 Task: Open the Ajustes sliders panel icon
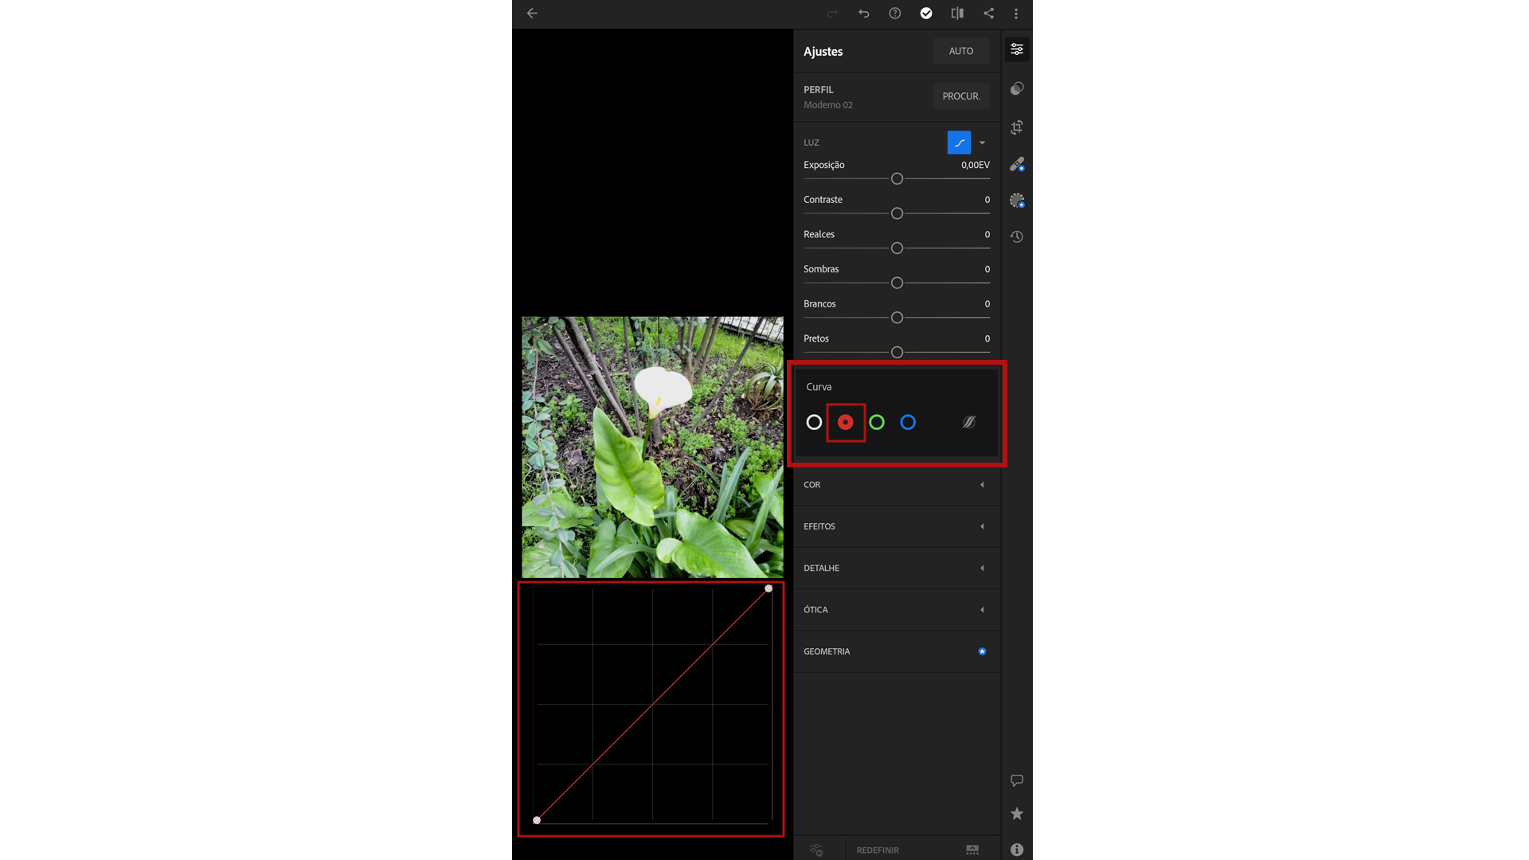click(x=1017, y=49)
